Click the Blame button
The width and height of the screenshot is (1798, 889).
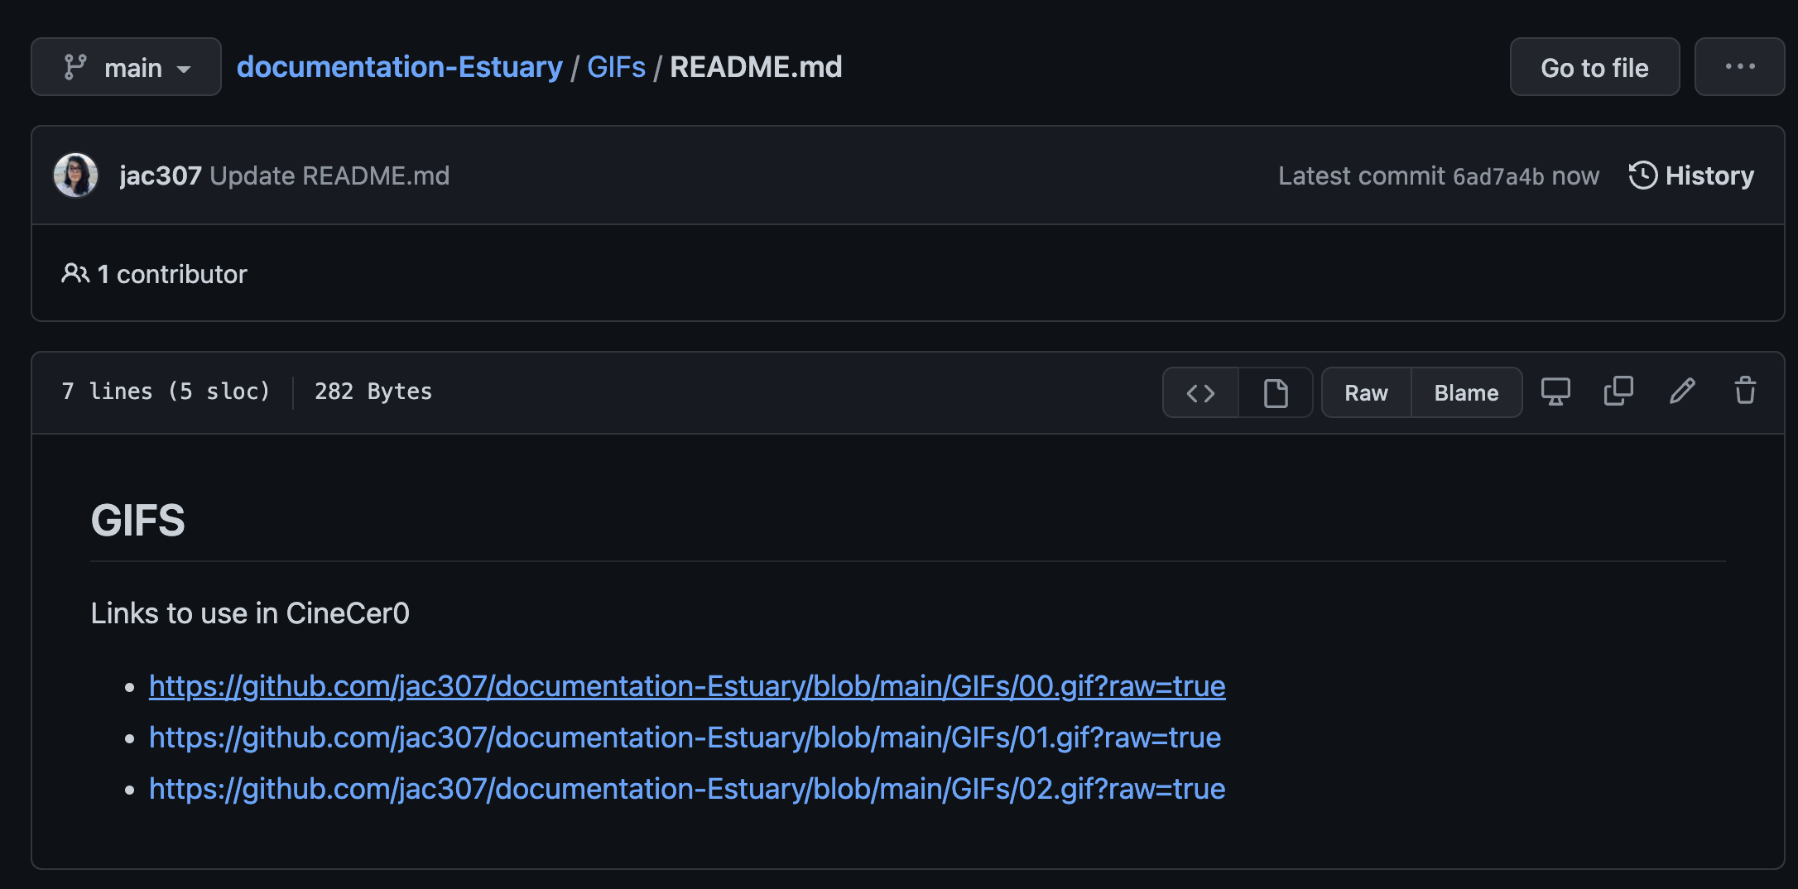tap(1466, 392)
